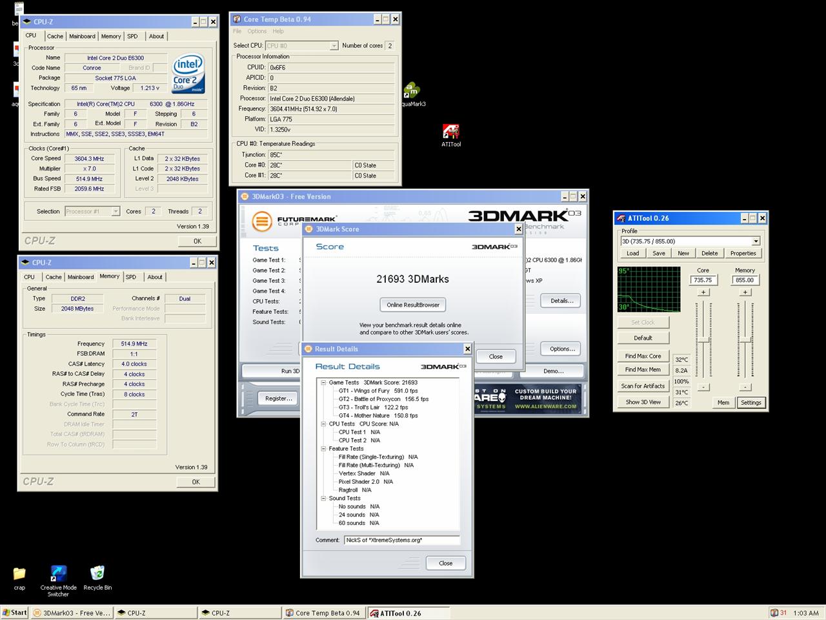The image size is (826, 620).
Task: Switch to Core Temp Beta taskbar button
Action: (x=323, y=613)
